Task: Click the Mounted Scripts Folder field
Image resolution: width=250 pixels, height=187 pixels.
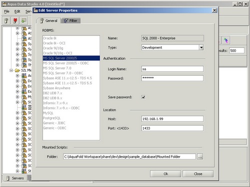Action: [x=129, y=157]
